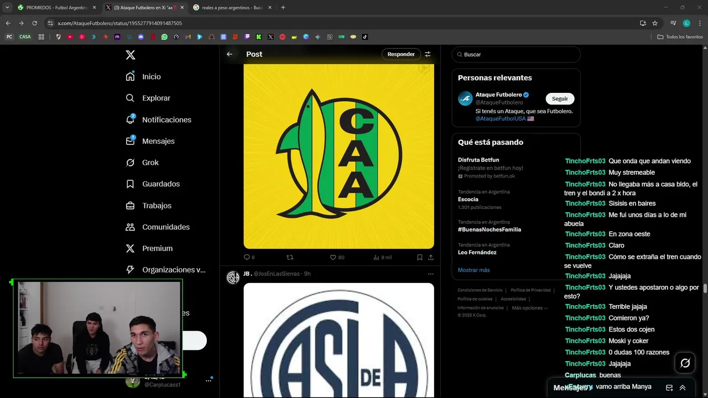Screen dimensions: 708x398
Task: Open Guardados bookmarks in sidebar
Action: pyautogui.click(x=153, y=184)
